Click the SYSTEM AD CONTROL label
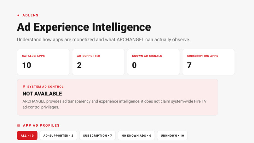The image size is (254, 143). [45, 86]
